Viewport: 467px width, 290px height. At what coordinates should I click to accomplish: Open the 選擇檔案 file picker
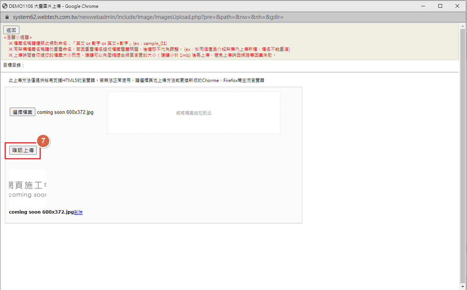(22, 112)
